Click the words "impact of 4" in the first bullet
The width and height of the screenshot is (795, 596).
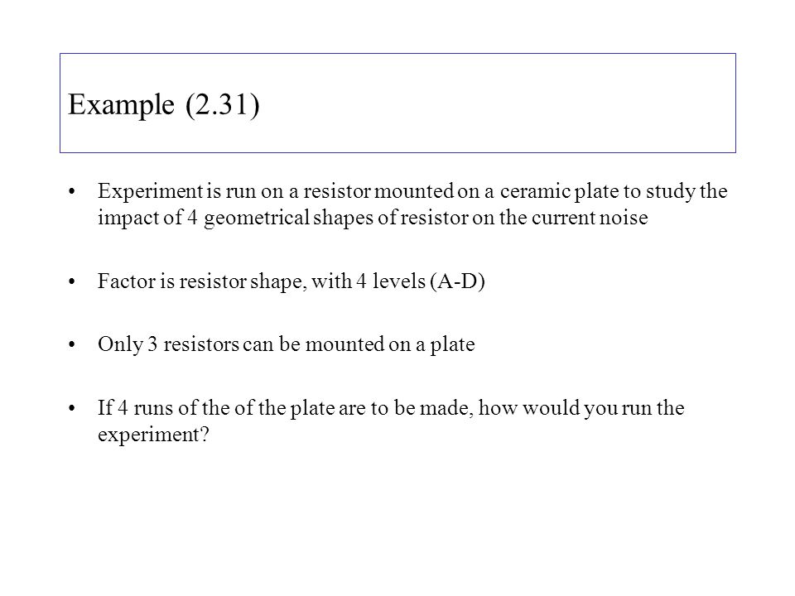pos(147,219)
